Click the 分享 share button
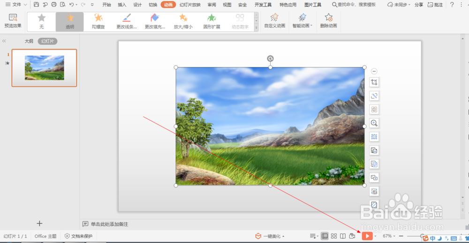 [419, 5]
